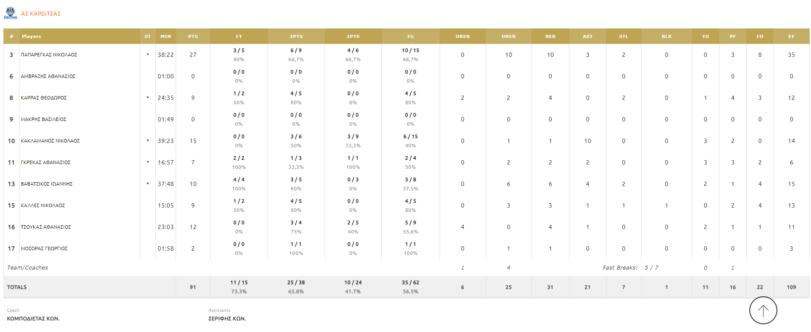Select player ΚΑΚΛΑΜΑΝΟΣ ΝΙΚΟΛΑΟΣ
The height and width of the screenshot is (332, 811).
coord(50,141)
